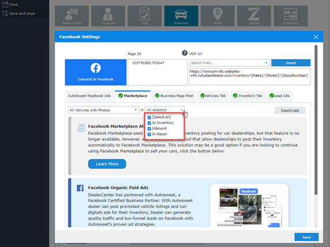
Task: Uncheck the In Inventory checkbox
Action: (x=149, y=123)
